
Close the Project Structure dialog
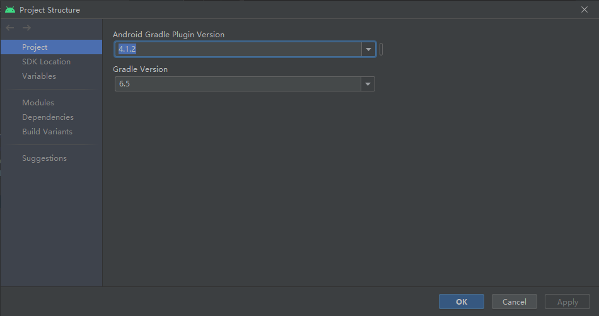(x=584, y=9)
